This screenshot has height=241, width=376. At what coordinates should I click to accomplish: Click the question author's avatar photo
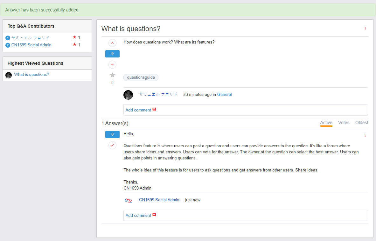point(128,95)
